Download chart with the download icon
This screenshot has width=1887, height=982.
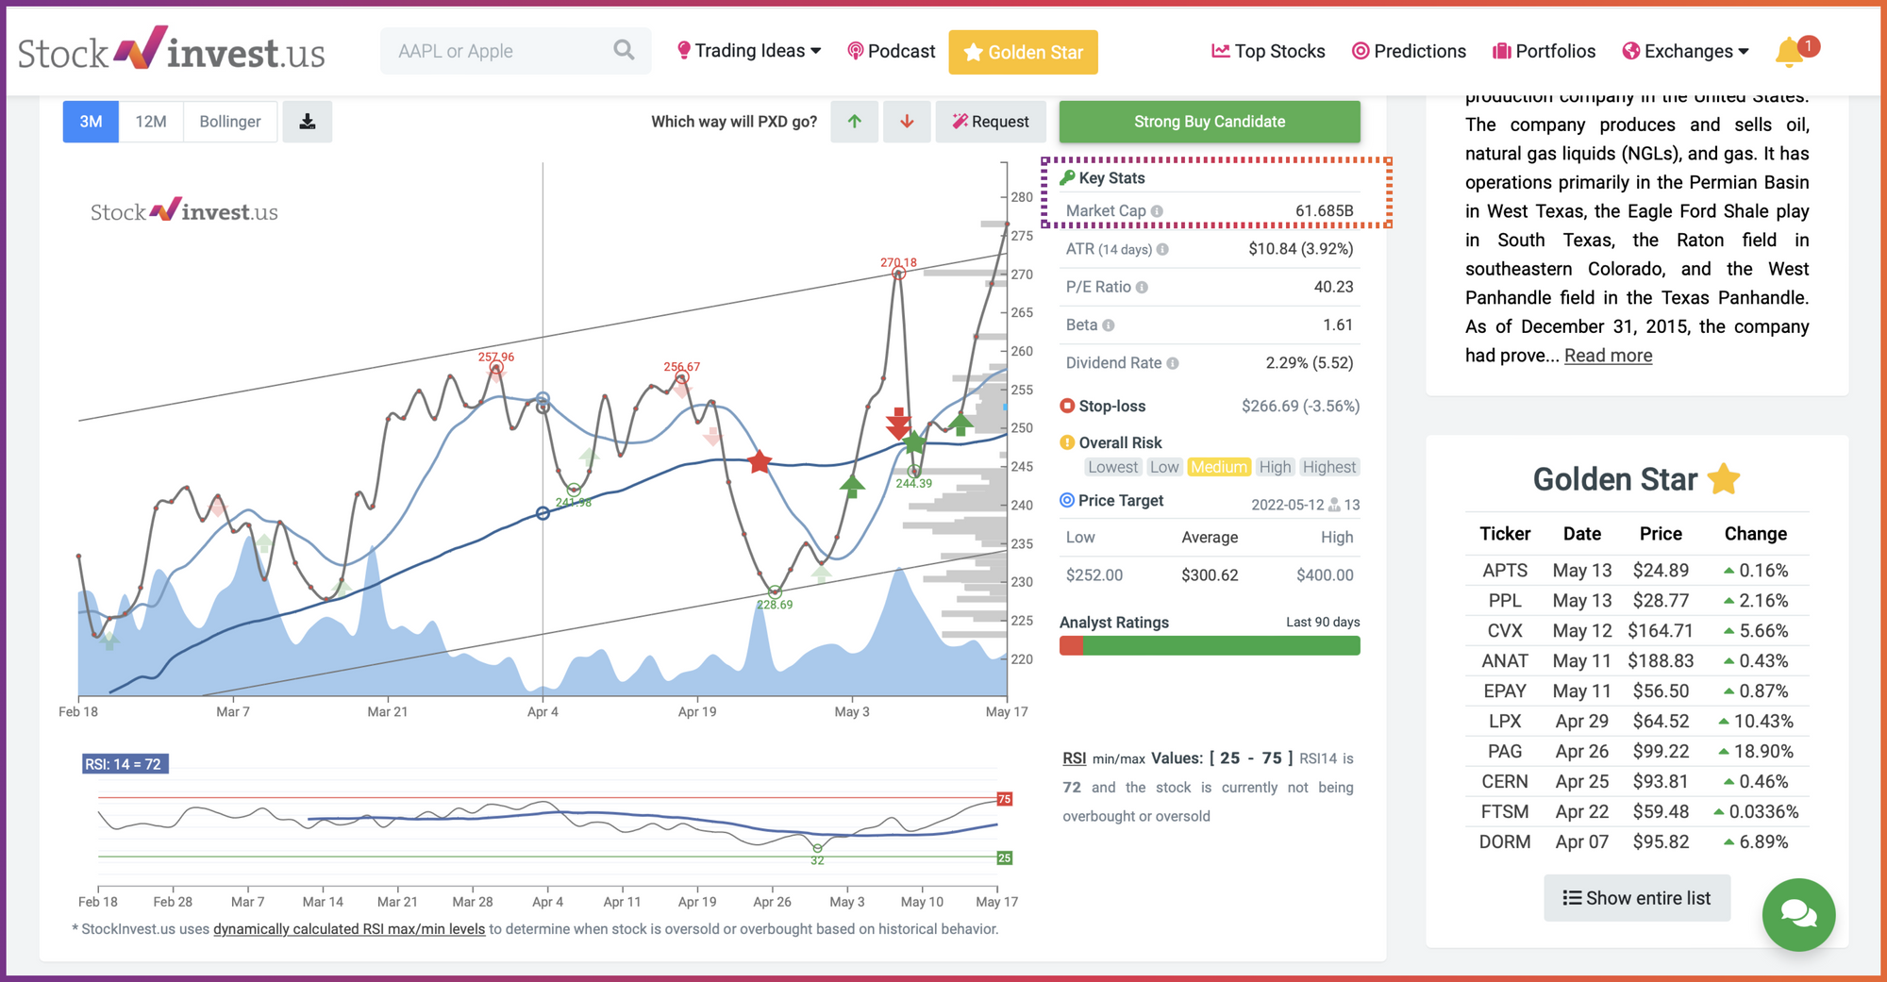(x=308, y=122)
